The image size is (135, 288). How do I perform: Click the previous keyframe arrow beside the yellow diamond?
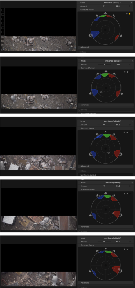coord(127,14)
